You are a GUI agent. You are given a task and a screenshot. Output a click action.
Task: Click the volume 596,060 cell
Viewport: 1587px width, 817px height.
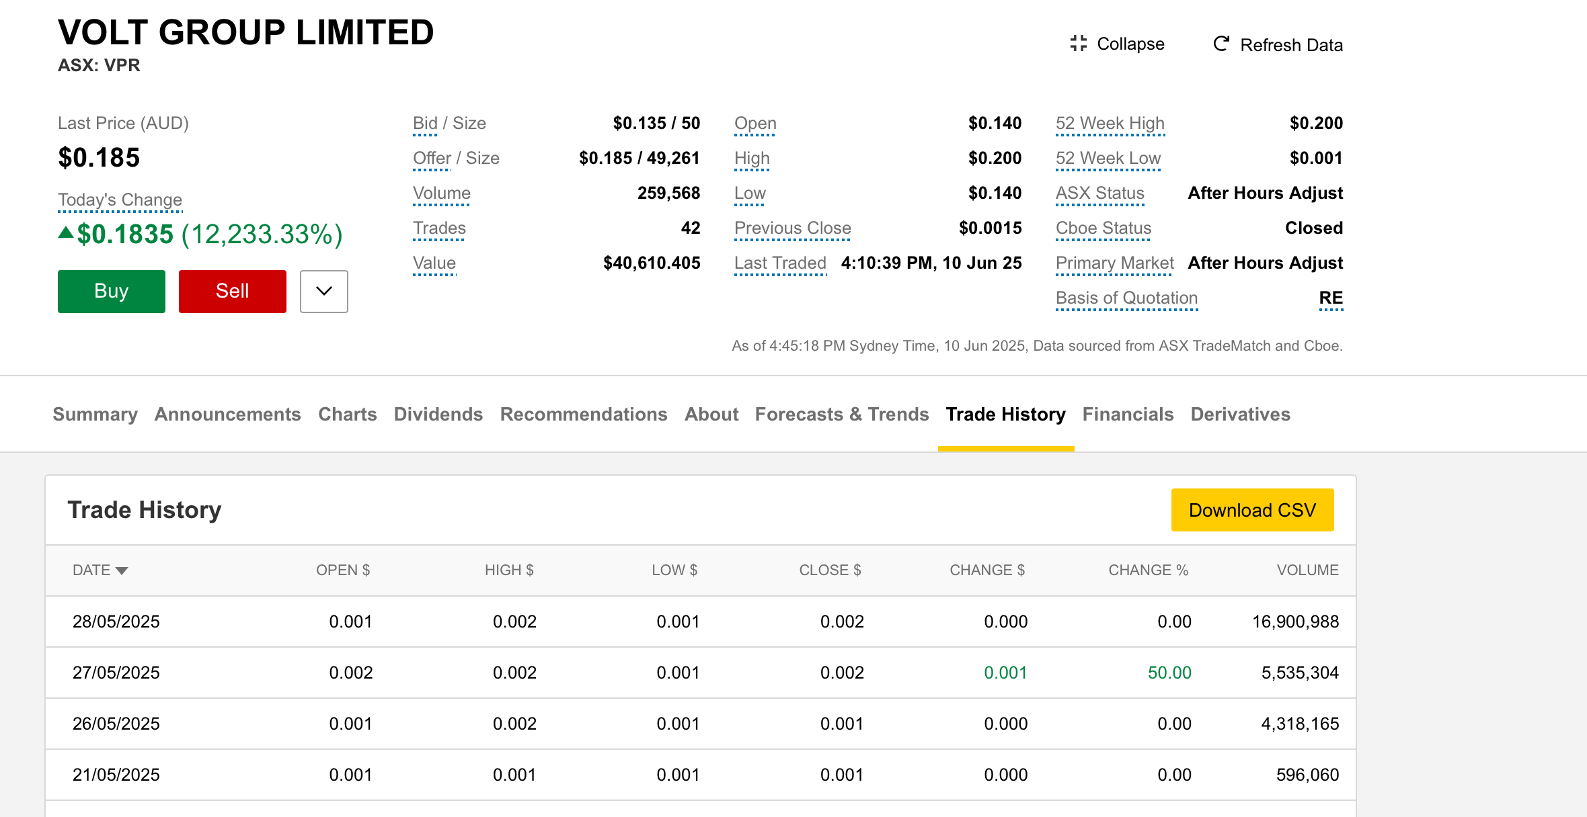point(1307,775)
